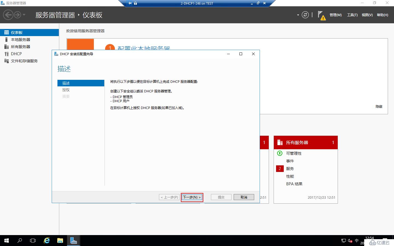Click the 所有服务器 tile server icon

click(x=280, y=142)
